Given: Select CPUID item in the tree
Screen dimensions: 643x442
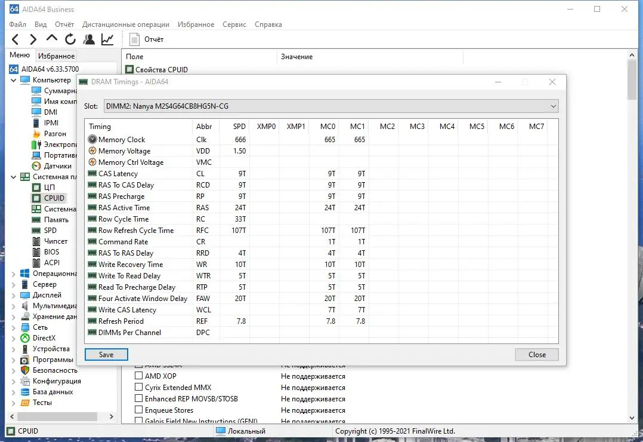Looking at the screenshot, I should [54, 198].
